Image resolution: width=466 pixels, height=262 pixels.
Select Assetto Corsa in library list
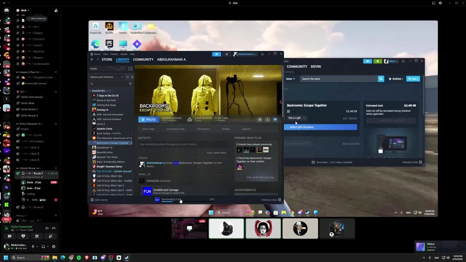(104, 128)
